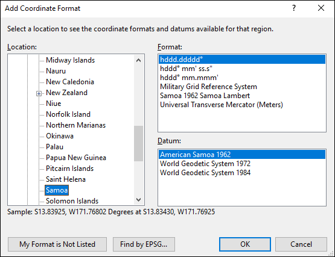Screen dimensions: 335x257
Task: Select the hddd.ddddd° format
Action: click(x=242, y=60)
